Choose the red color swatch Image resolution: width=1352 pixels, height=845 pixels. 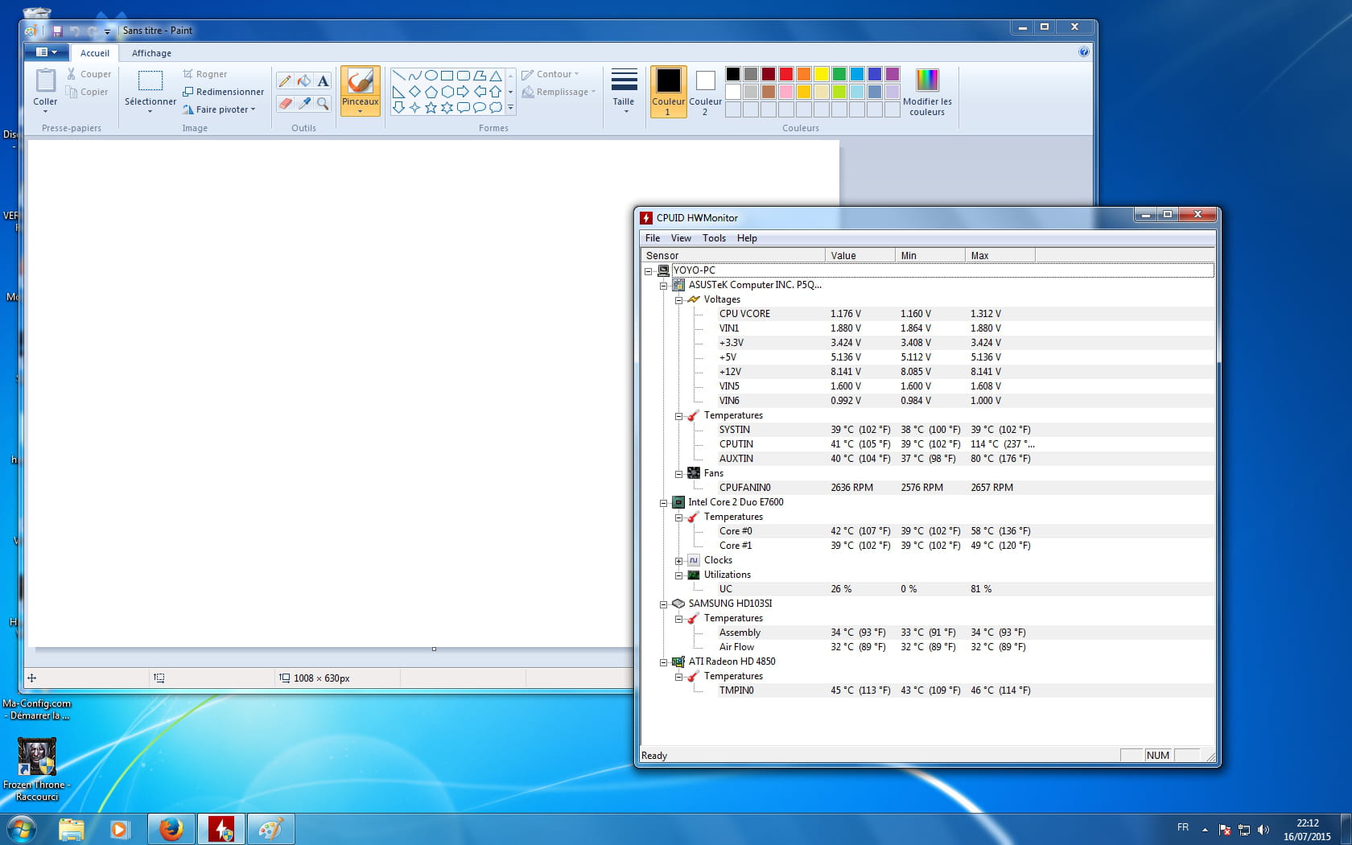[x=786, y=74]
